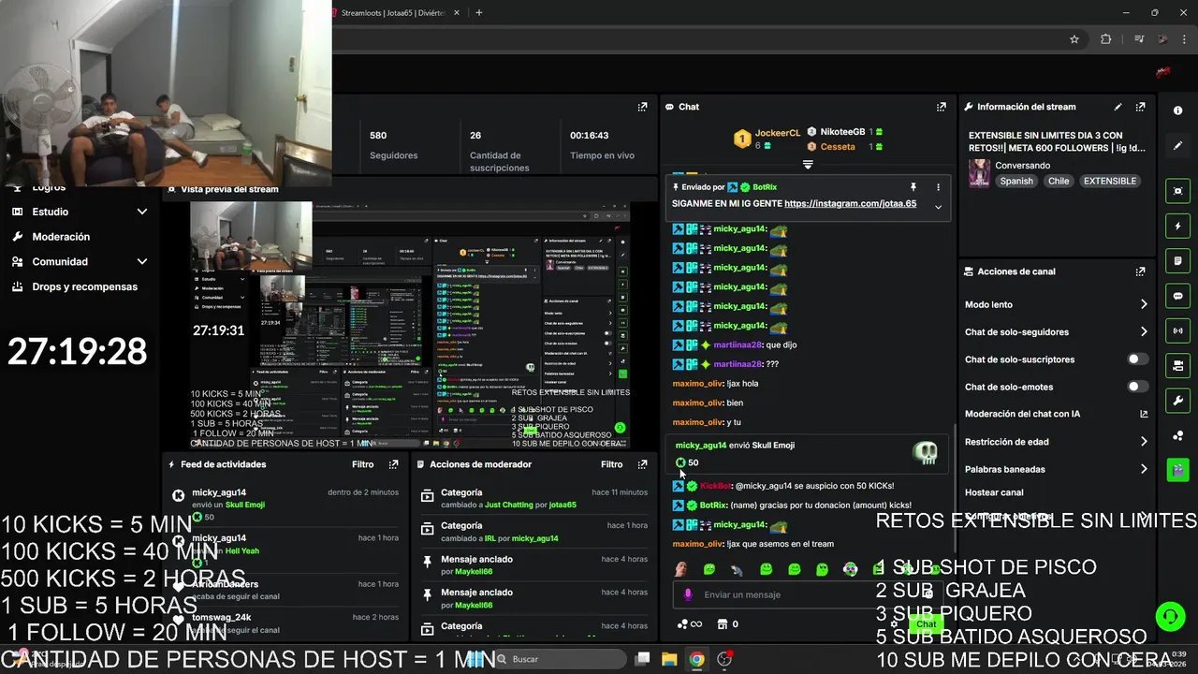Open the info icon in right sidebar
The image size is (1198, 674).
[1177, 110]
